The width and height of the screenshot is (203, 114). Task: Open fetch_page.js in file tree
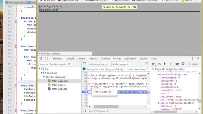[59, 85]
